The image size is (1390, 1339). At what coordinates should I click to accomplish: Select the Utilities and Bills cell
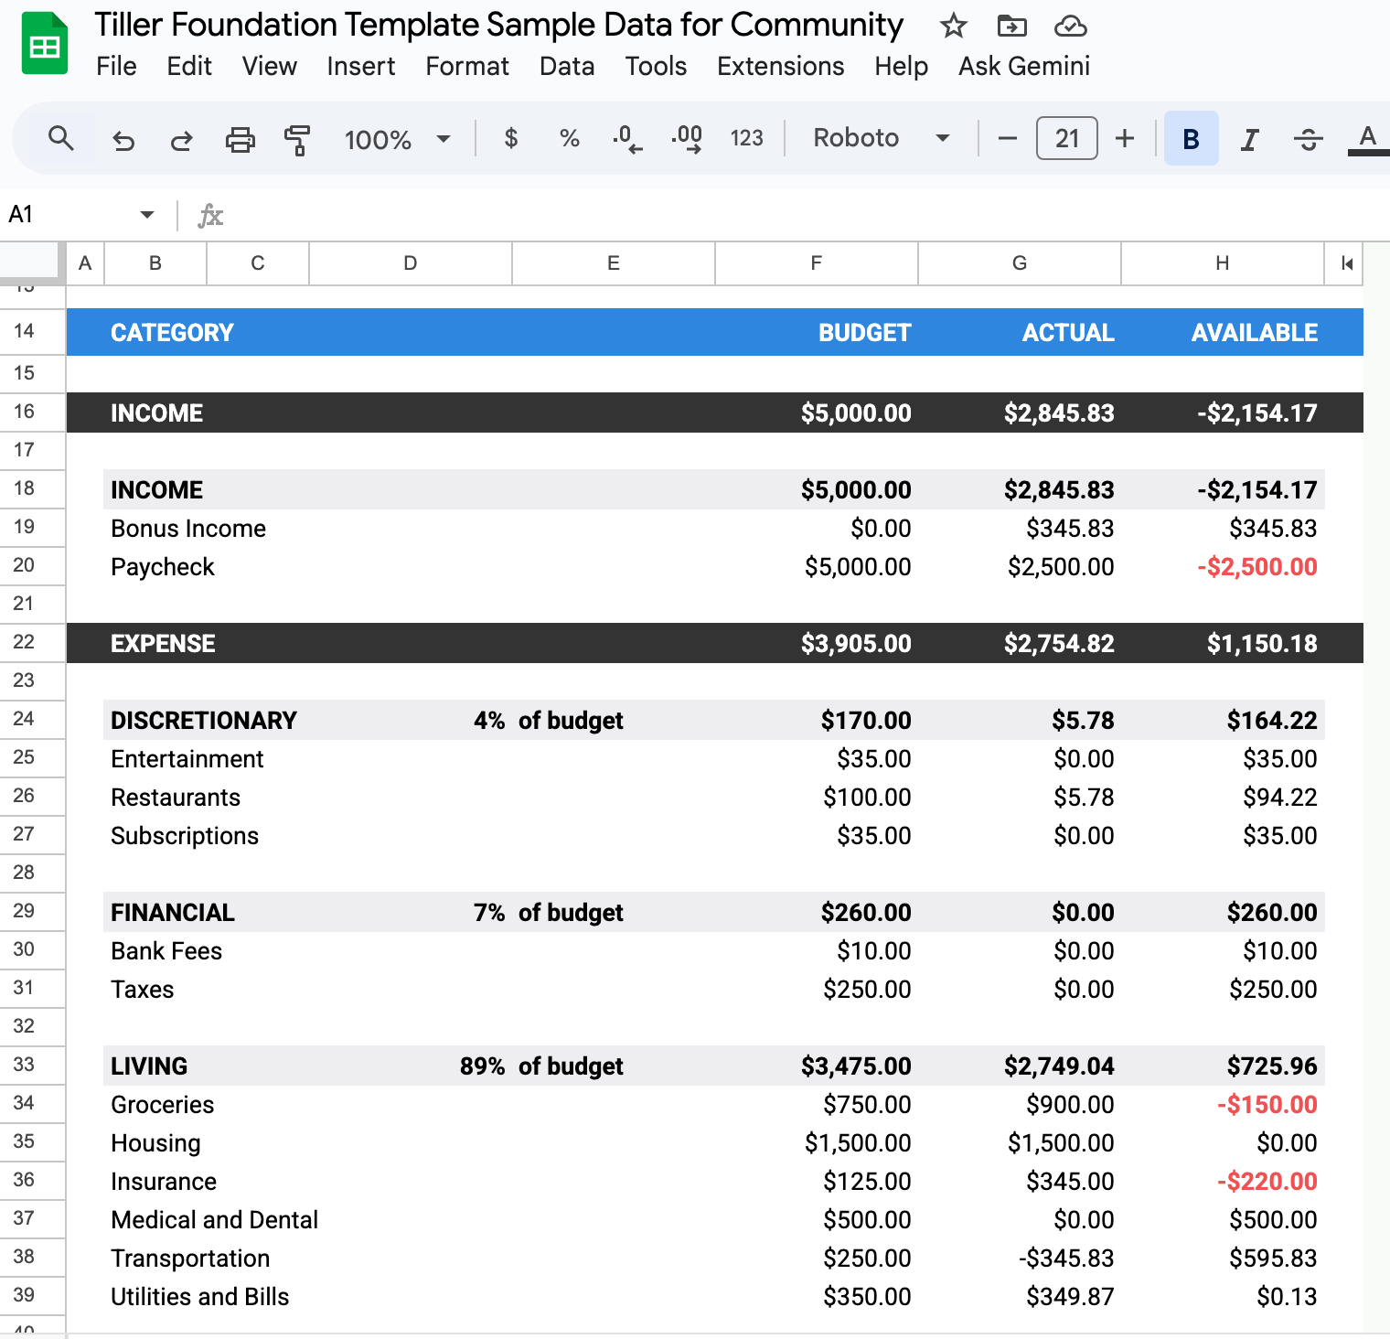click(199, 1296)
